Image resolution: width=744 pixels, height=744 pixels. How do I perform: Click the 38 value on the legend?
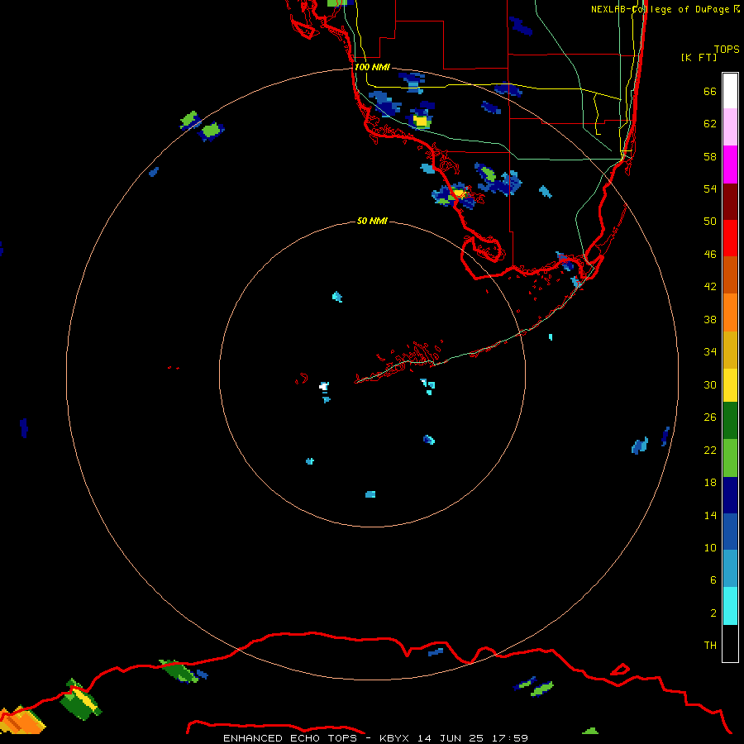(710, 319)
